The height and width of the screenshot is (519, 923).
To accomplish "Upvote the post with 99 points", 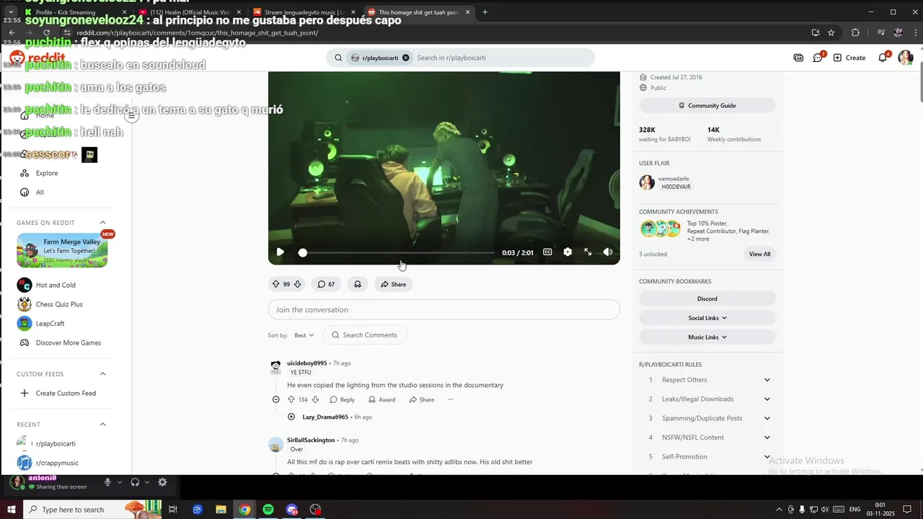I will [x=275, y=284].
